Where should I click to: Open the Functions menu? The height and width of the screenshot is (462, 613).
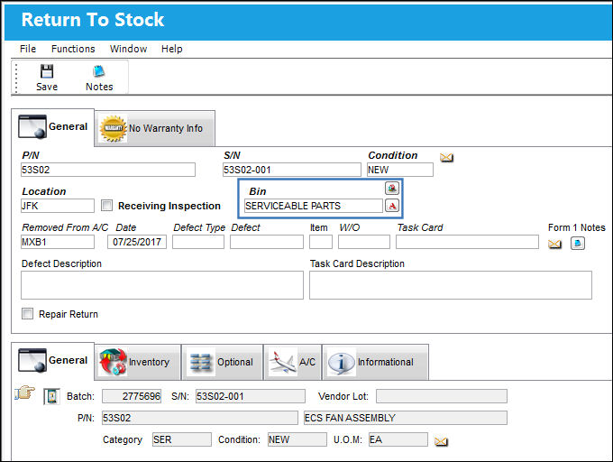coord(73,49)
